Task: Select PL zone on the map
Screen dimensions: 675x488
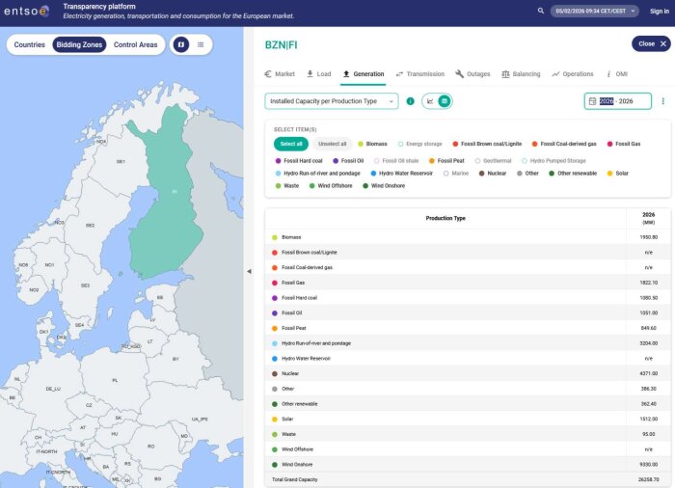Action: click(115, 380)
